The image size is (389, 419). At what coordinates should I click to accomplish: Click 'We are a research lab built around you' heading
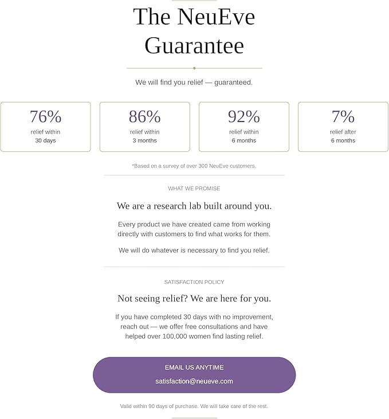194,206
